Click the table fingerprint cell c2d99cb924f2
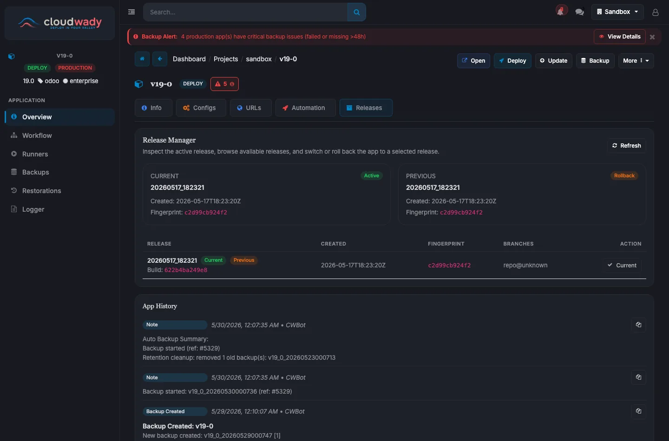Image resolution: width=669 pixels, height=441 pixels. 449,266
